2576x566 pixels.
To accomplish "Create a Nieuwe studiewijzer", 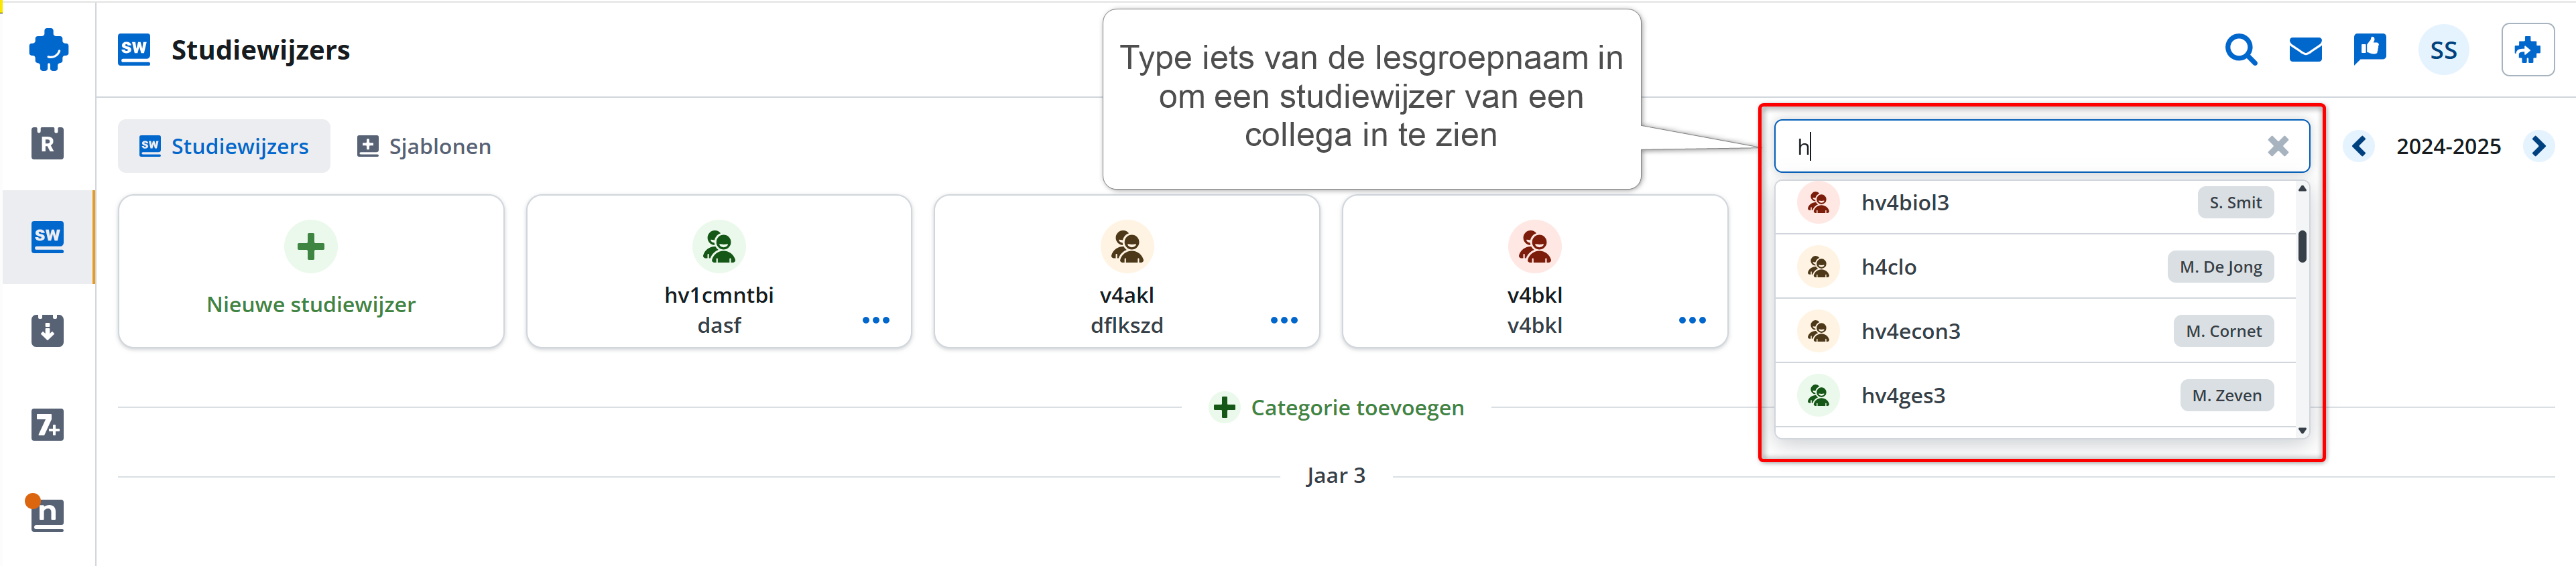I will [311, 271].
